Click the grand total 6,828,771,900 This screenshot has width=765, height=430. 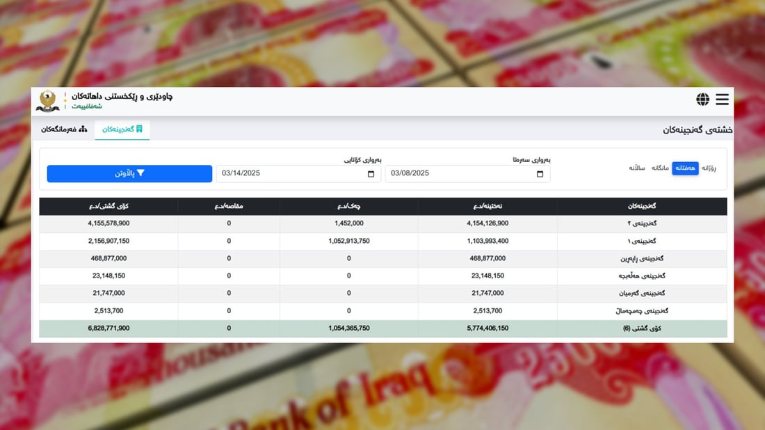108,328
